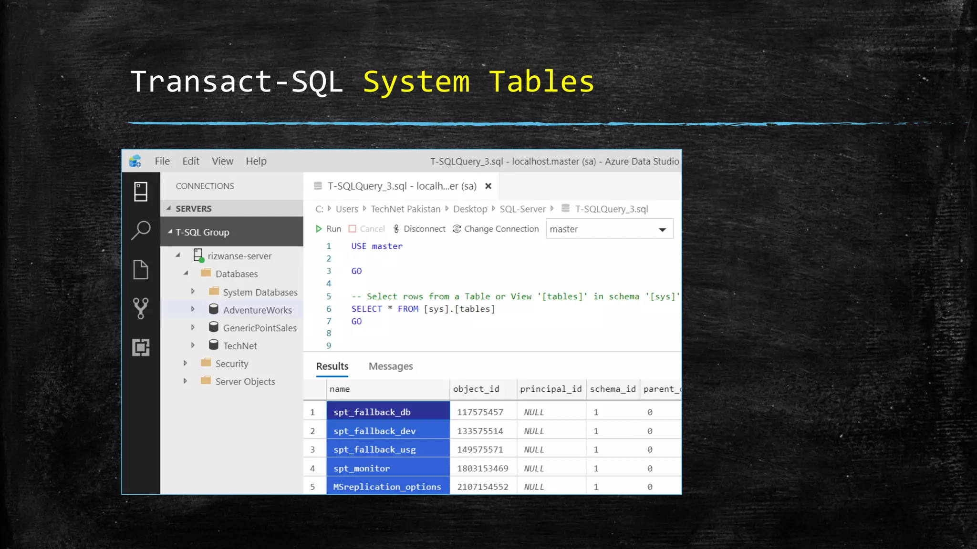Image resolution: width=977 pixels, height=549 pixels.
Task: Click the Run button label
Action: tap(334, 229)
